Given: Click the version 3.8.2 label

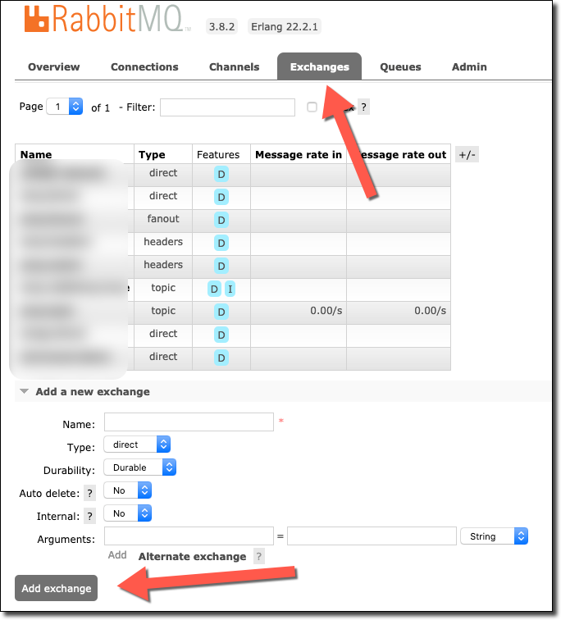Looking at the screenshot, I should pos(221,27).
